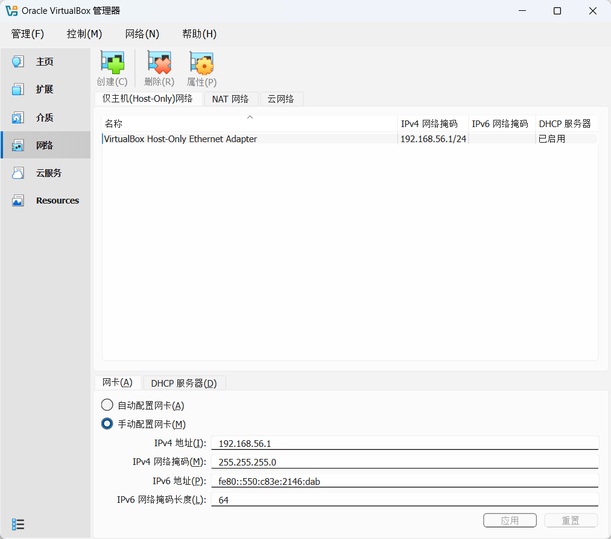Open the 介质 media sidebar item

46,117
